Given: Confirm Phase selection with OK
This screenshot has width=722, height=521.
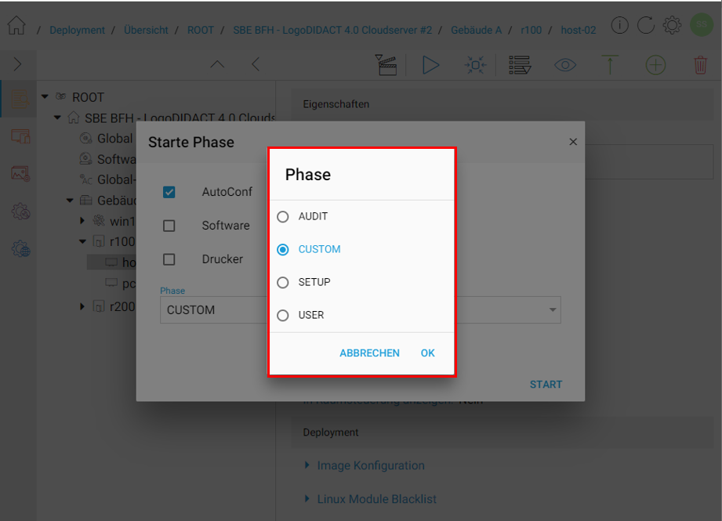Looking at the screenshot, I should tap(427, 353).
